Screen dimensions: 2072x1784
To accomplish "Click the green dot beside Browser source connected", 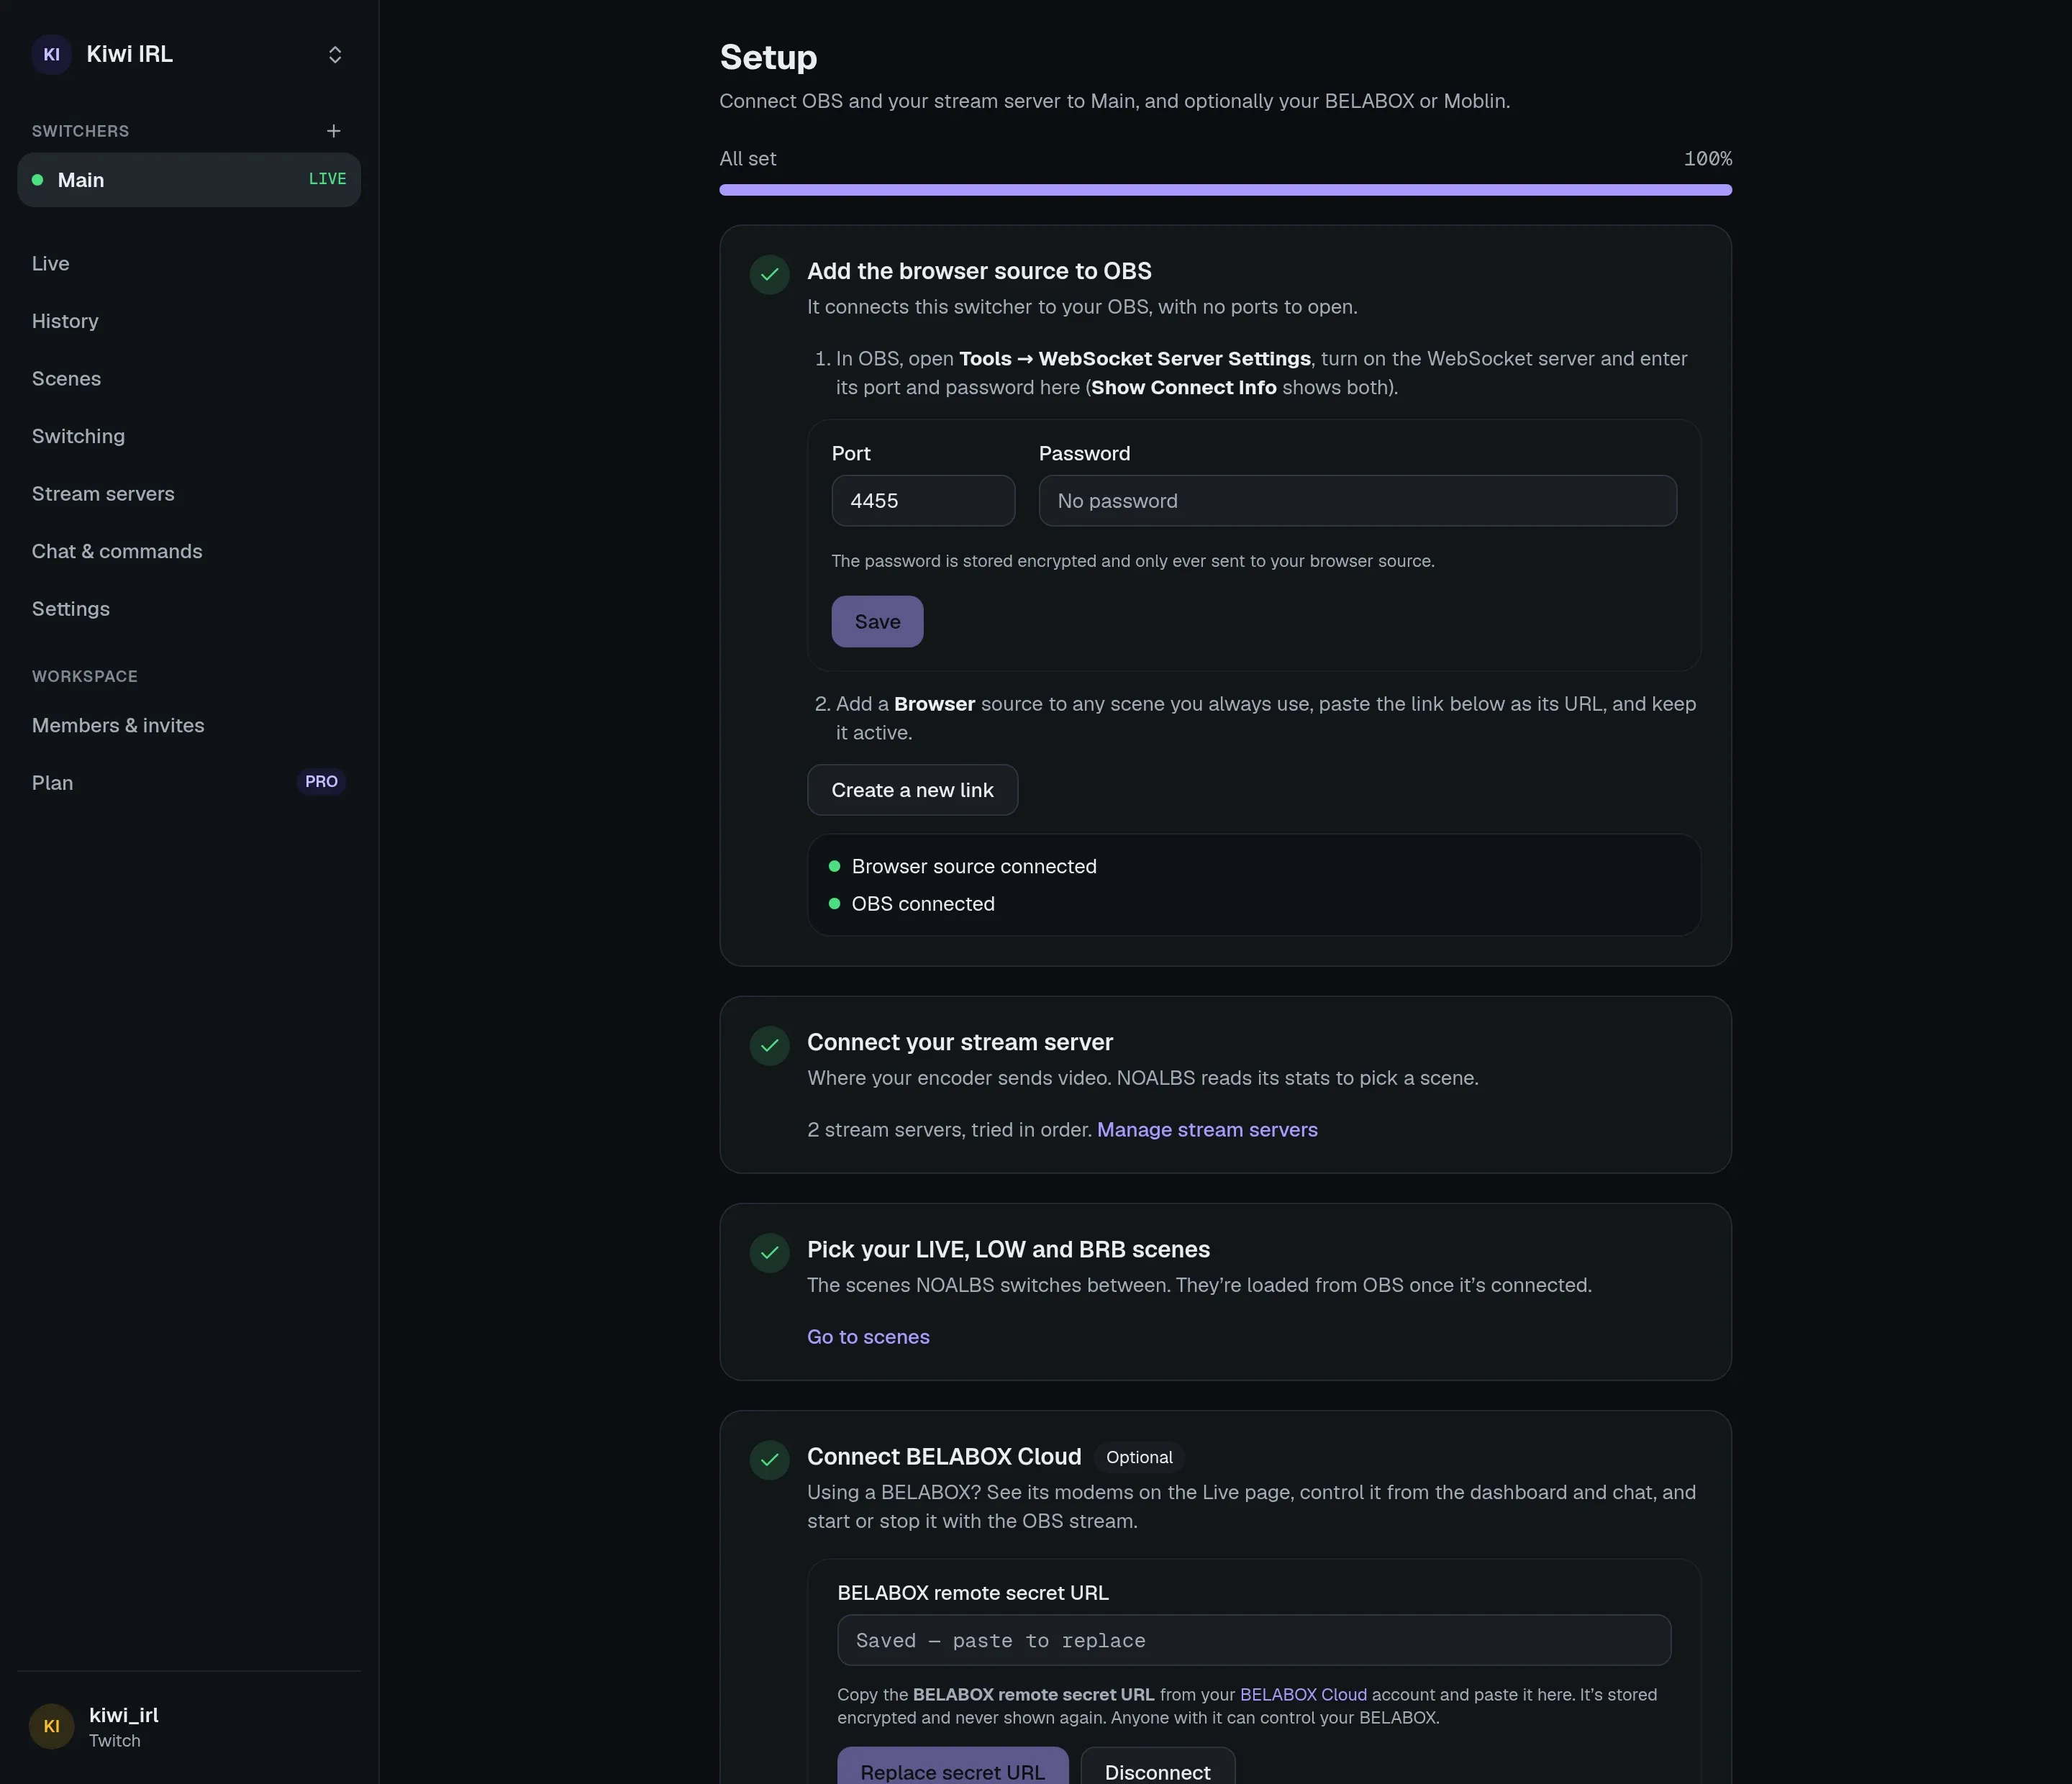I will [834, 867].
